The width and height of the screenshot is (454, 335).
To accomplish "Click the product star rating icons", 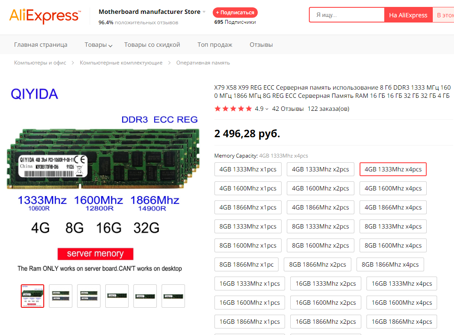I will tap(233, 109).
